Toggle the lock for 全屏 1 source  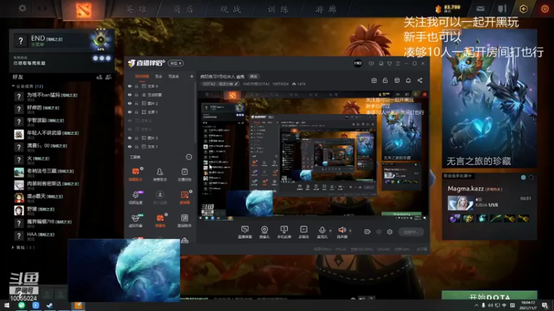[136, 112]
